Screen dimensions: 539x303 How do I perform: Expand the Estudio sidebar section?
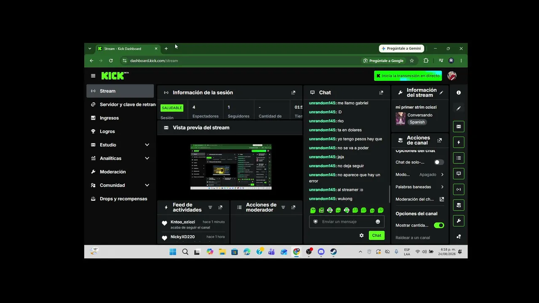147,145
